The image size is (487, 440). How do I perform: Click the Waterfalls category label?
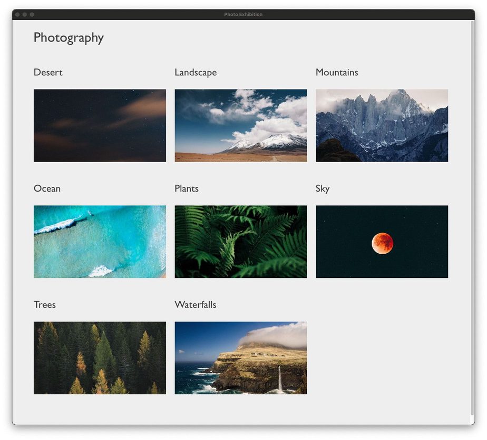[196, 305]
